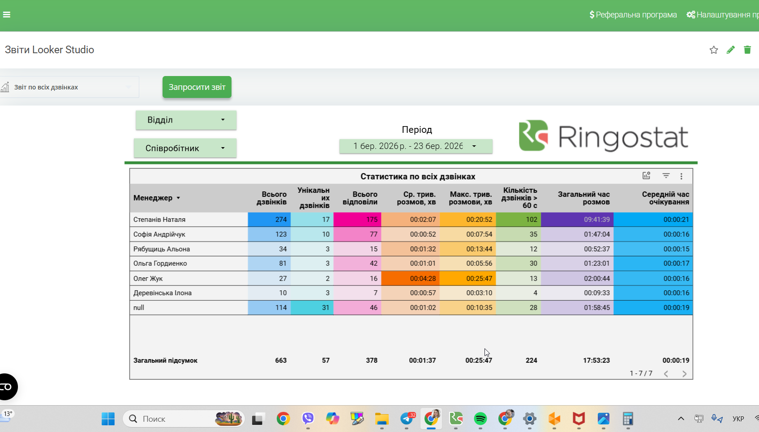Delete the report with the trash icon
The width and height of the screenshot is (759, 432).
click(747, 50)
